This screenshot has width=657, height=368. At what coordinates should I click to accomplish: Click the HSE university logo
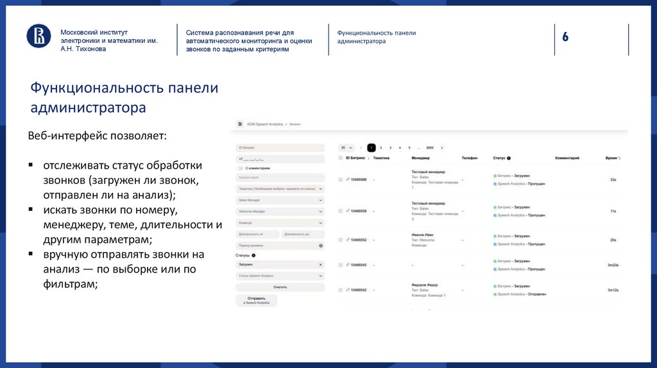click(x=38, y=36)
